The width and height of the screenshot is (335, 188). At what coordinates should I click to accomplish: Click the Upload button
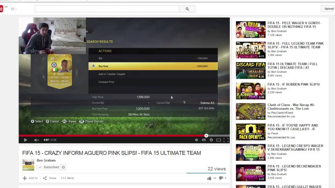coord(329,9)
